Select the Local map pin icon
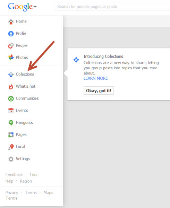The image size is (170, 208). point(11,147)
